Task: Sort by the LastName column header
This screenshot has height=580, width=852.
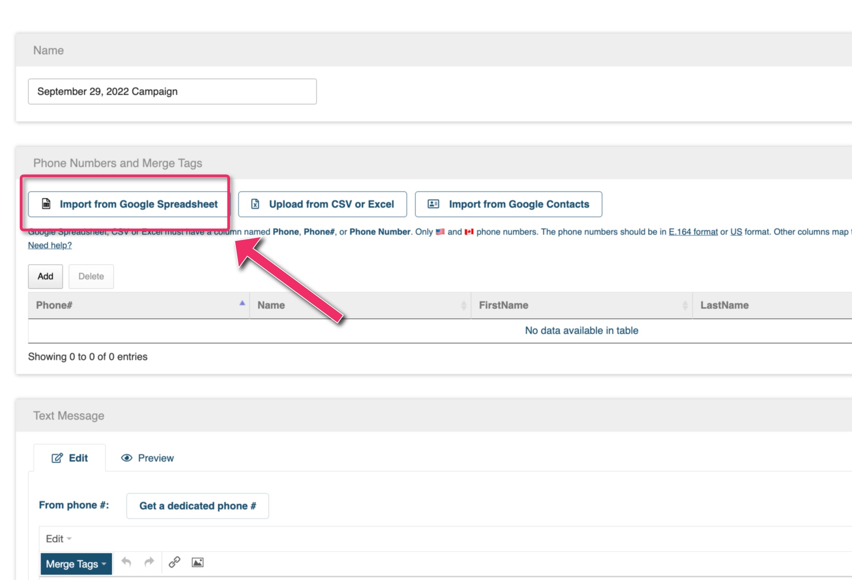Action: [x=772, y=305]
